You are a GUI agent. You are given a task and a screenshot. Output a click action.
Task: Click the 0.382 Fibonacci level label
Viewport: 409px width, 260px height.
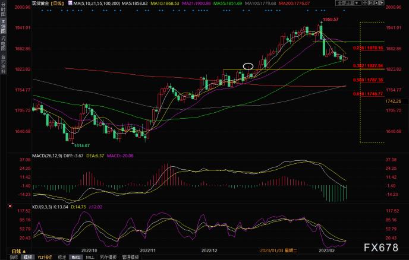click(368, 66)
